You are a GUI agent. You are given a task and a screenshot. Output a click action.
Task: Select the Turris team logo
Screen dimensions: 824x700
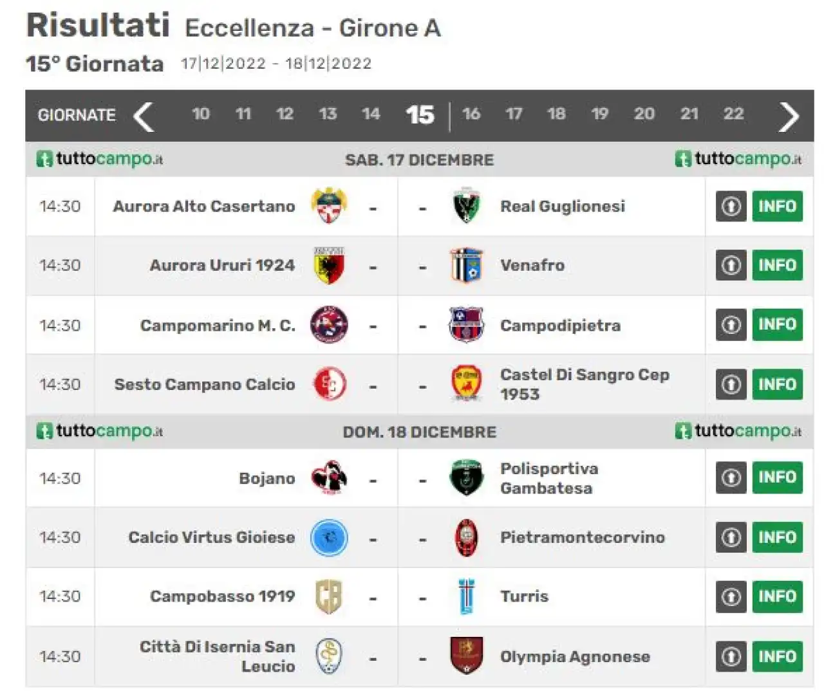click(x=466, y=596)
